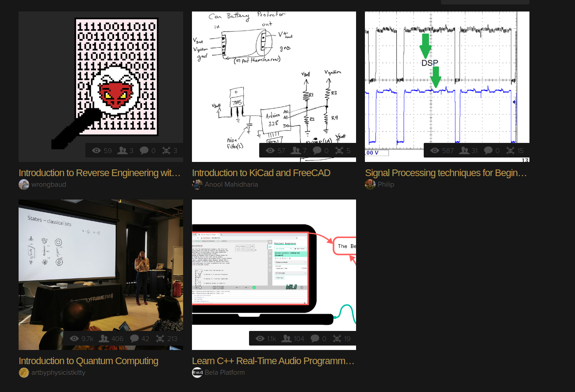Open the Introduction to KiCad and FreeCAD title
The height and width of the screenshot is (392, 575).
tap(261, 173)
